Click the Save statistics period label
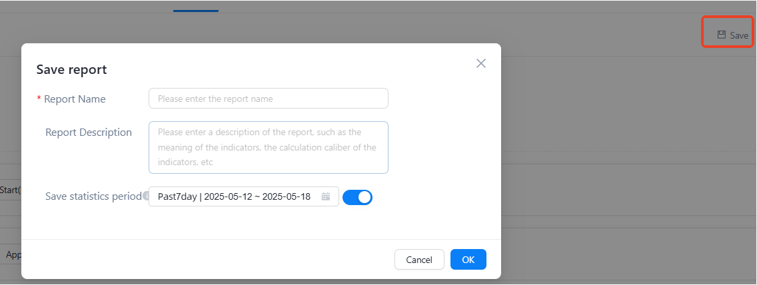Image resolution: width=757 pixels, height=285 pixels. [93, 196]
